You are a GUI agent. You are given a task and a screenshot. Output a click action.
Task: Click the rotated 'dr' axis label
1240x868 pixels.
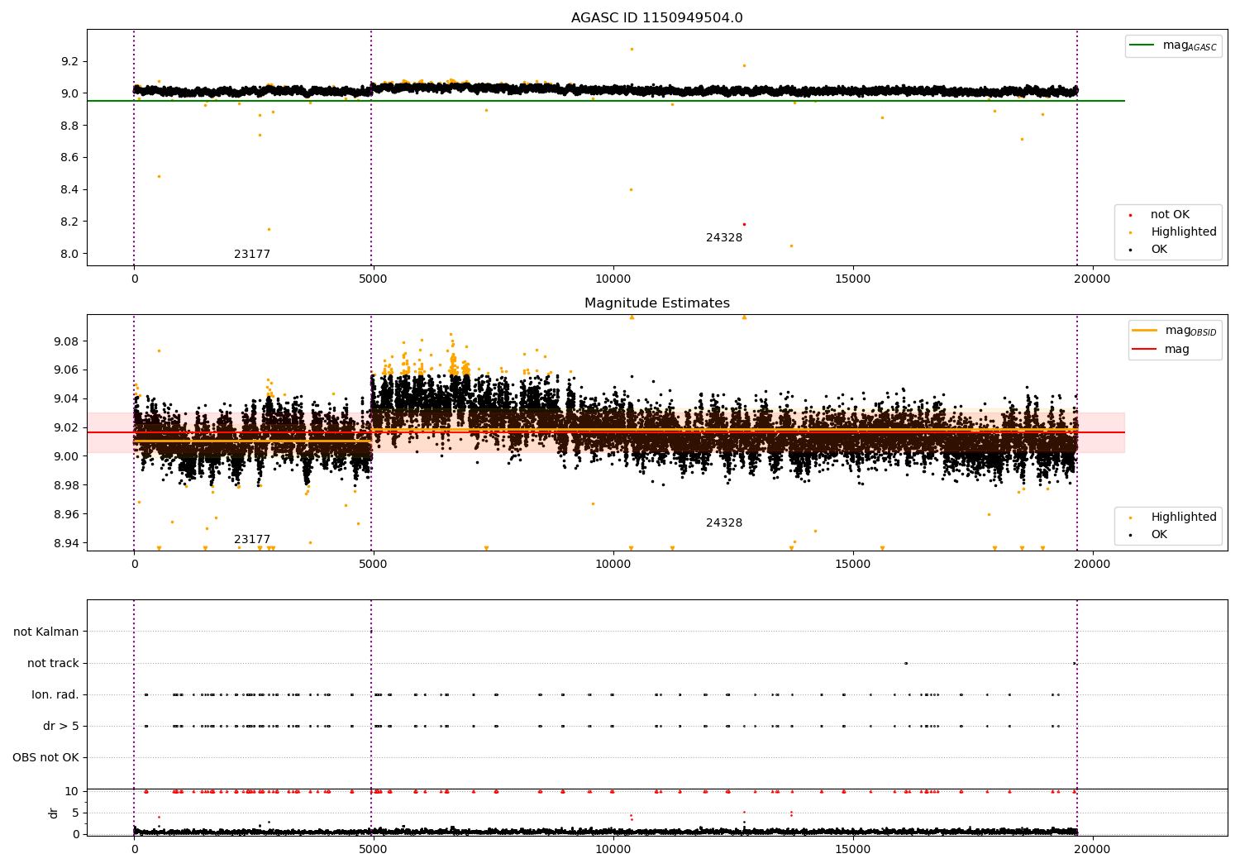pyautogui.click(x=54, y=813)
